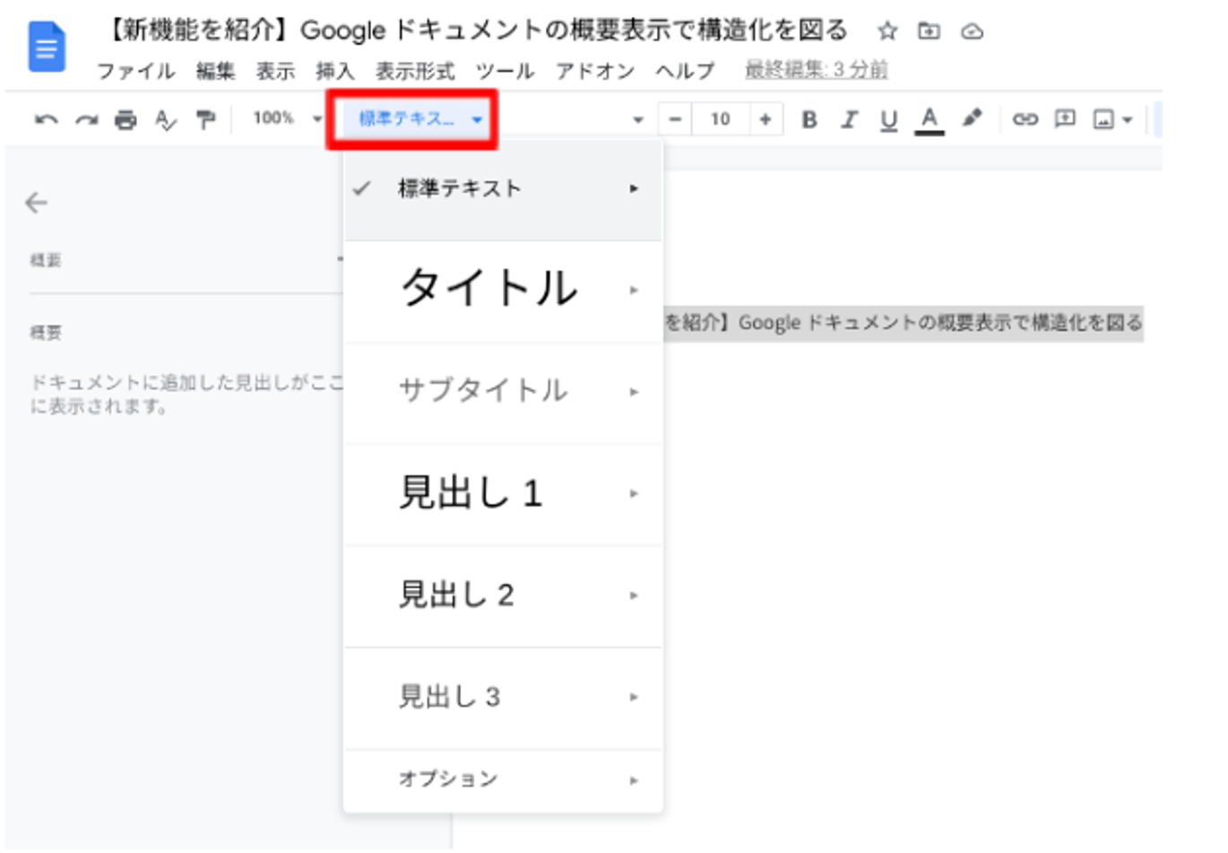Open the zoom 100% dropdown
Viewport: 1228px width, 853px height.
point(287,118)
